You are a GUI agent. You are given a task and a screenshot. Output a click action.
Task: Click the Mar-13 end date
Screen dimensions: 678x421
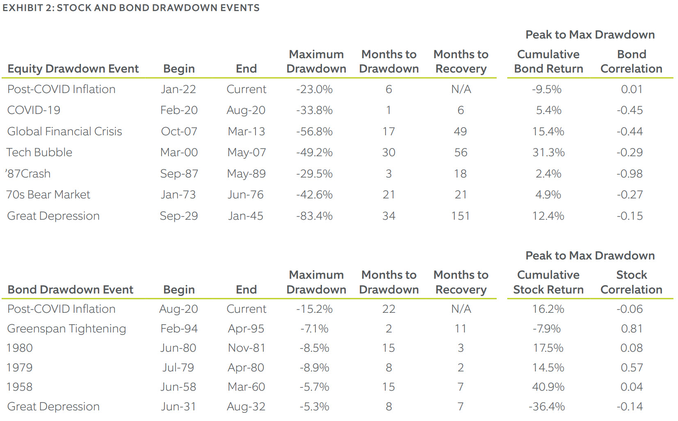(246, 131)
